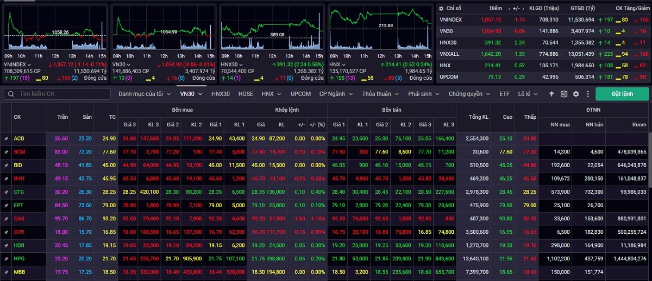Click the up arrow toolbar icon

coord(551,94)
